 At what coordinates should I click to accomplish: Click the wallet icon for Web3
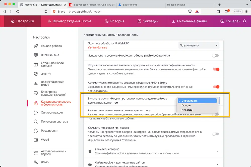36,140
